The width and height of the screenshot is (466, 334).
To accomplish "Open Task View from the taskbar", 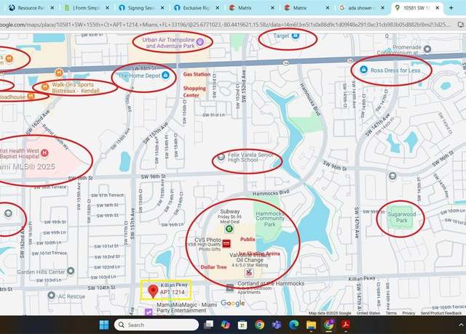I will coord(208,325).
